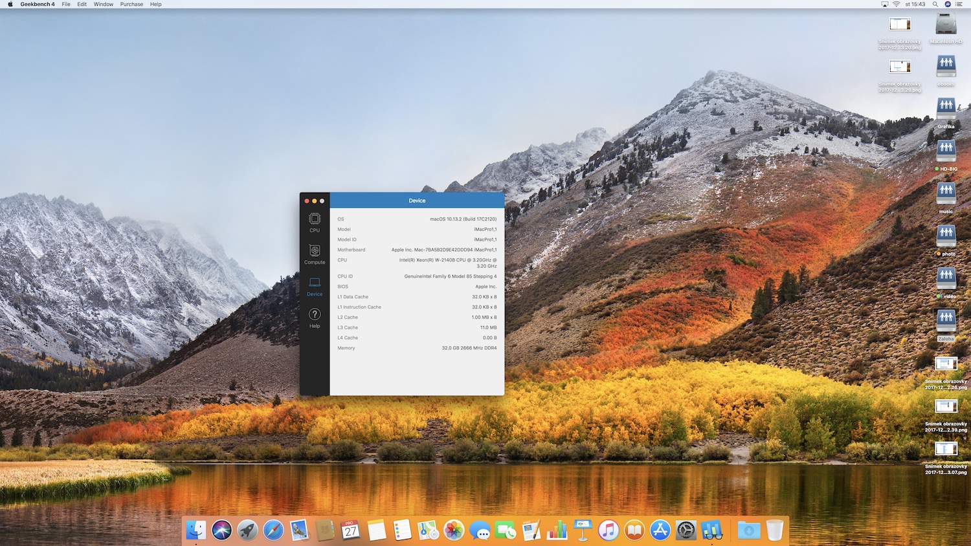Open iTunes music note icon in the Dock
The height and width of the screenshot is (546, 971).
point(608,530)
